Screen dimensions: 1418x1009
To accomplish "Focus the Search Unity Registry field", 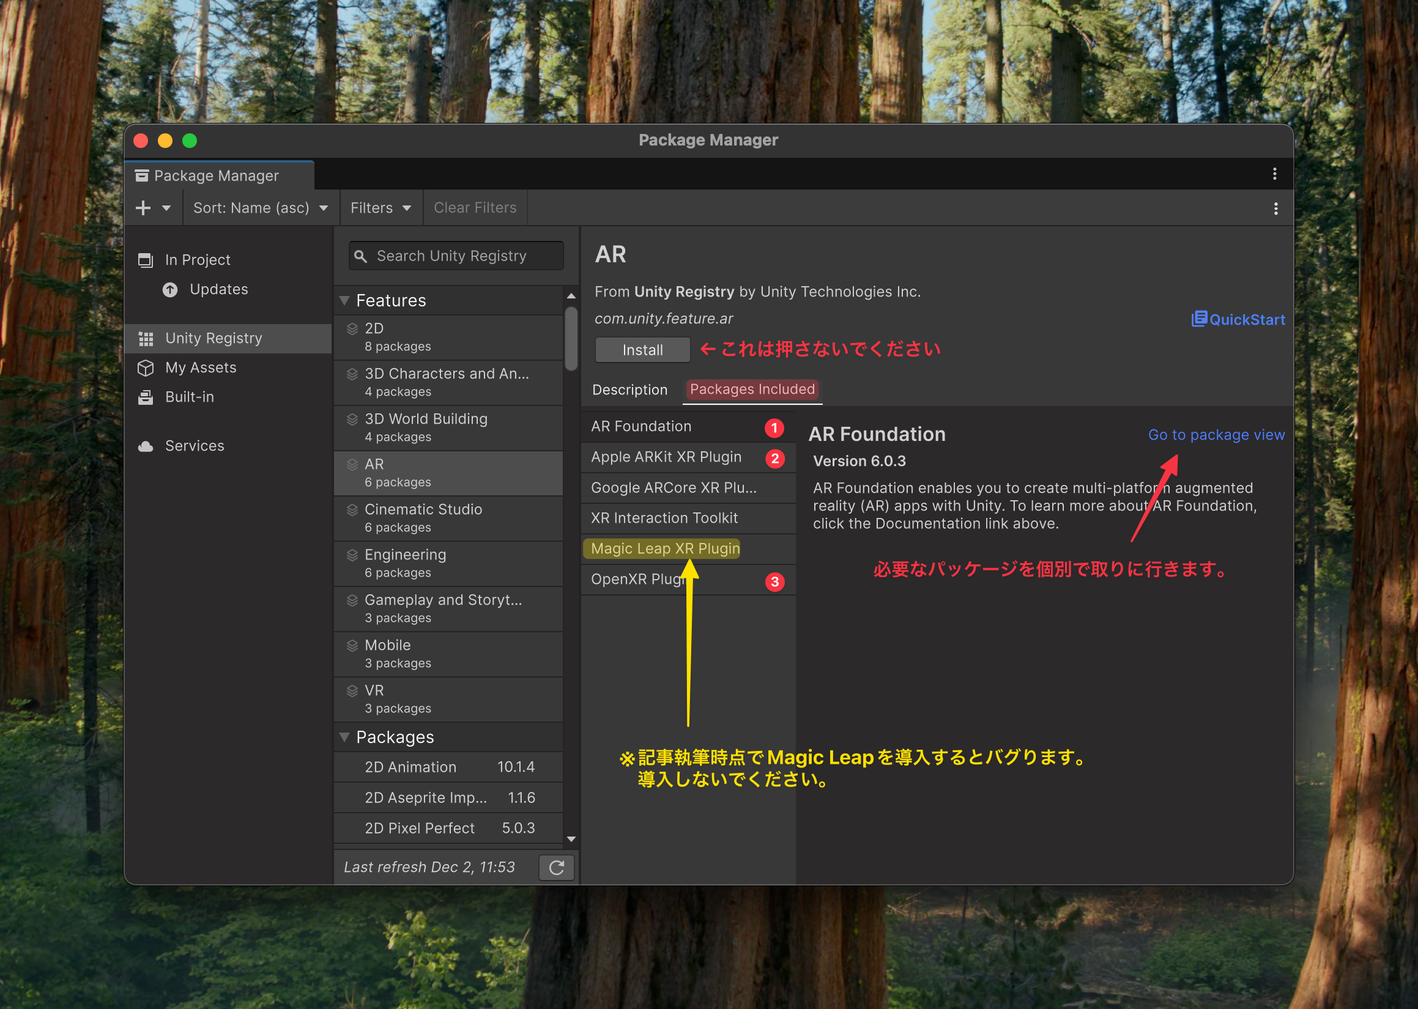I will click(x=457, y=256).
